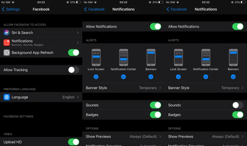Open Show Previews row label on middle screen
247x146 pixels.
tap(98, 136)
